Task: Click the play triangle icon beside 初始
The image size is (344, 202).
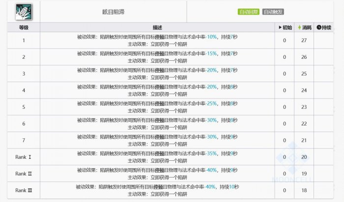Action: [x=280, y=27]
